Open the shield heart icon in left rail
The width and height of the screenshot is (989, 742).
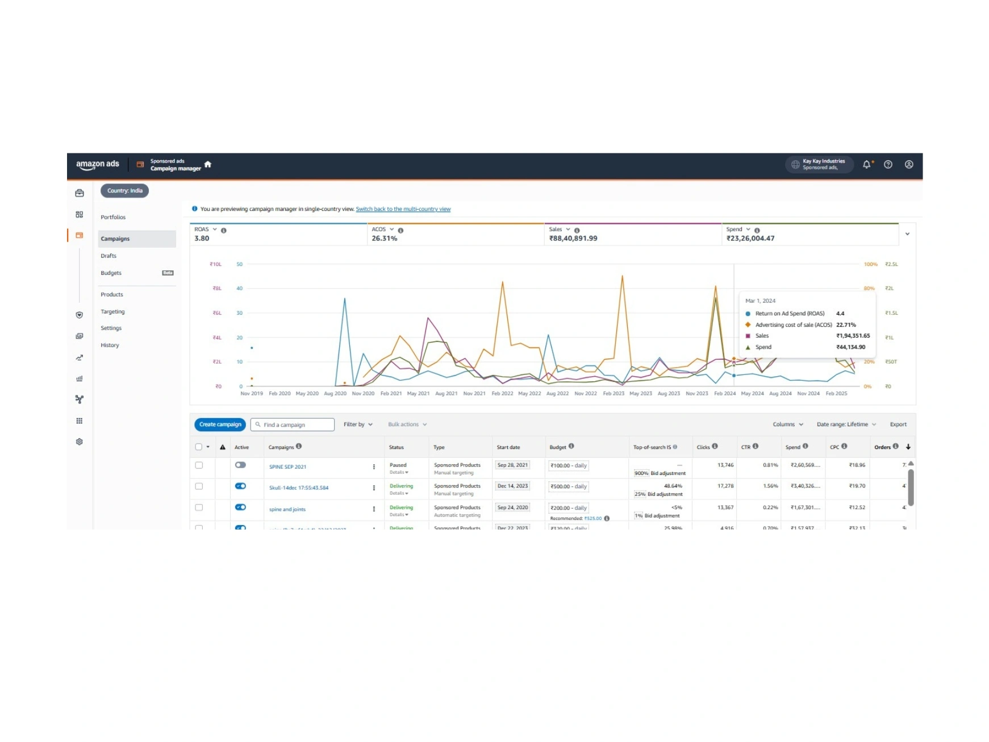point(80,315)
